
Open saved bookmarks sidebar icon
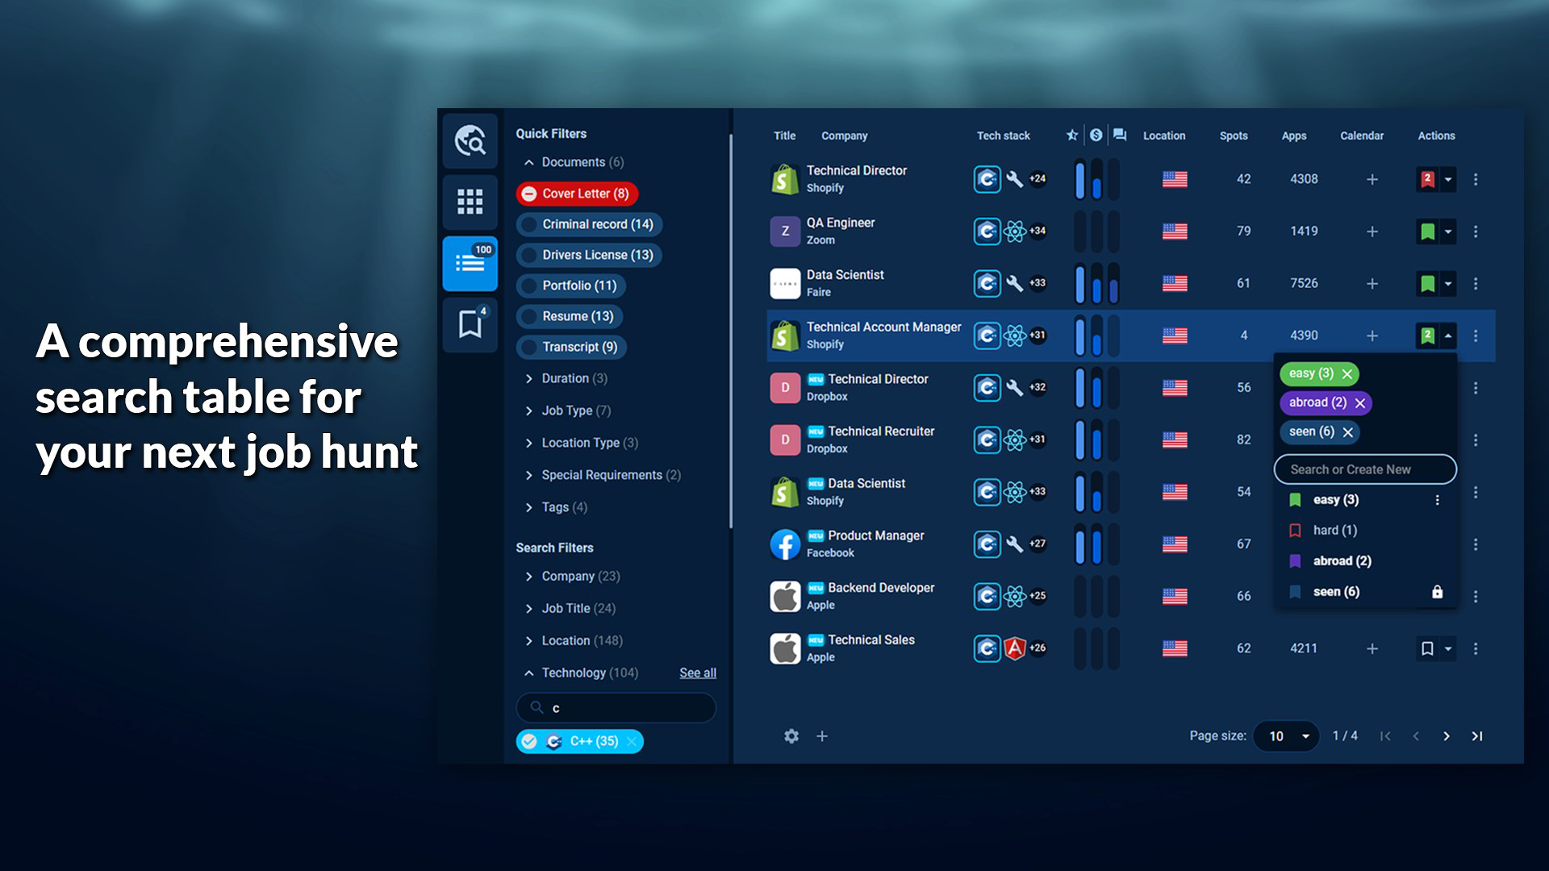coord(470,324)
